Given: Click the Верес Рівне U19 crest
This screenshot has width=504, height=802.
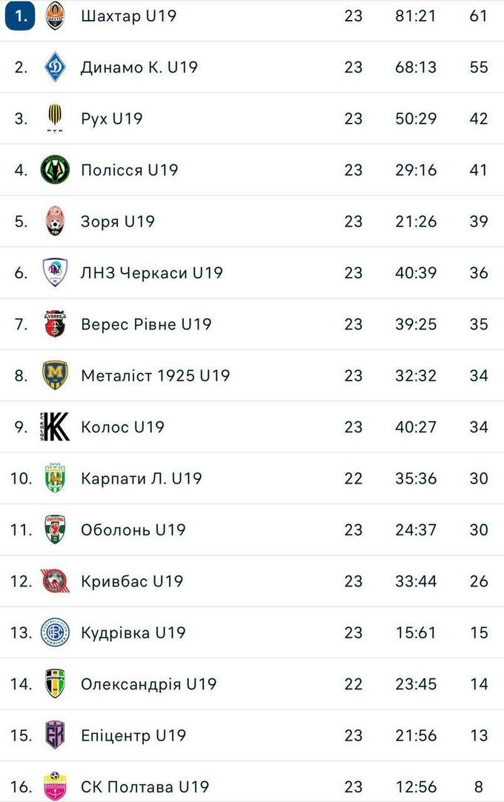Looking at the screenshot, I should click(x=55, y=324).
